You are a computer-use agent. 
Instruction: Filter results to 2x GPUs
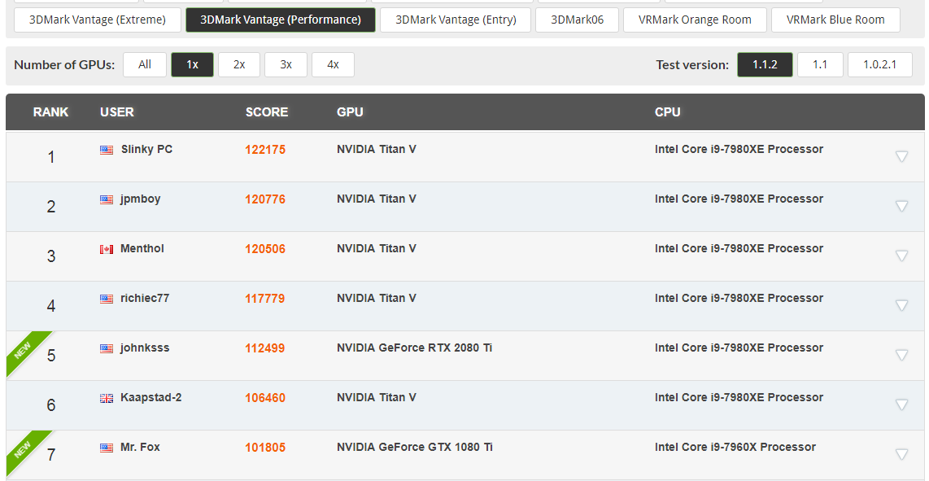pos(239,64)
